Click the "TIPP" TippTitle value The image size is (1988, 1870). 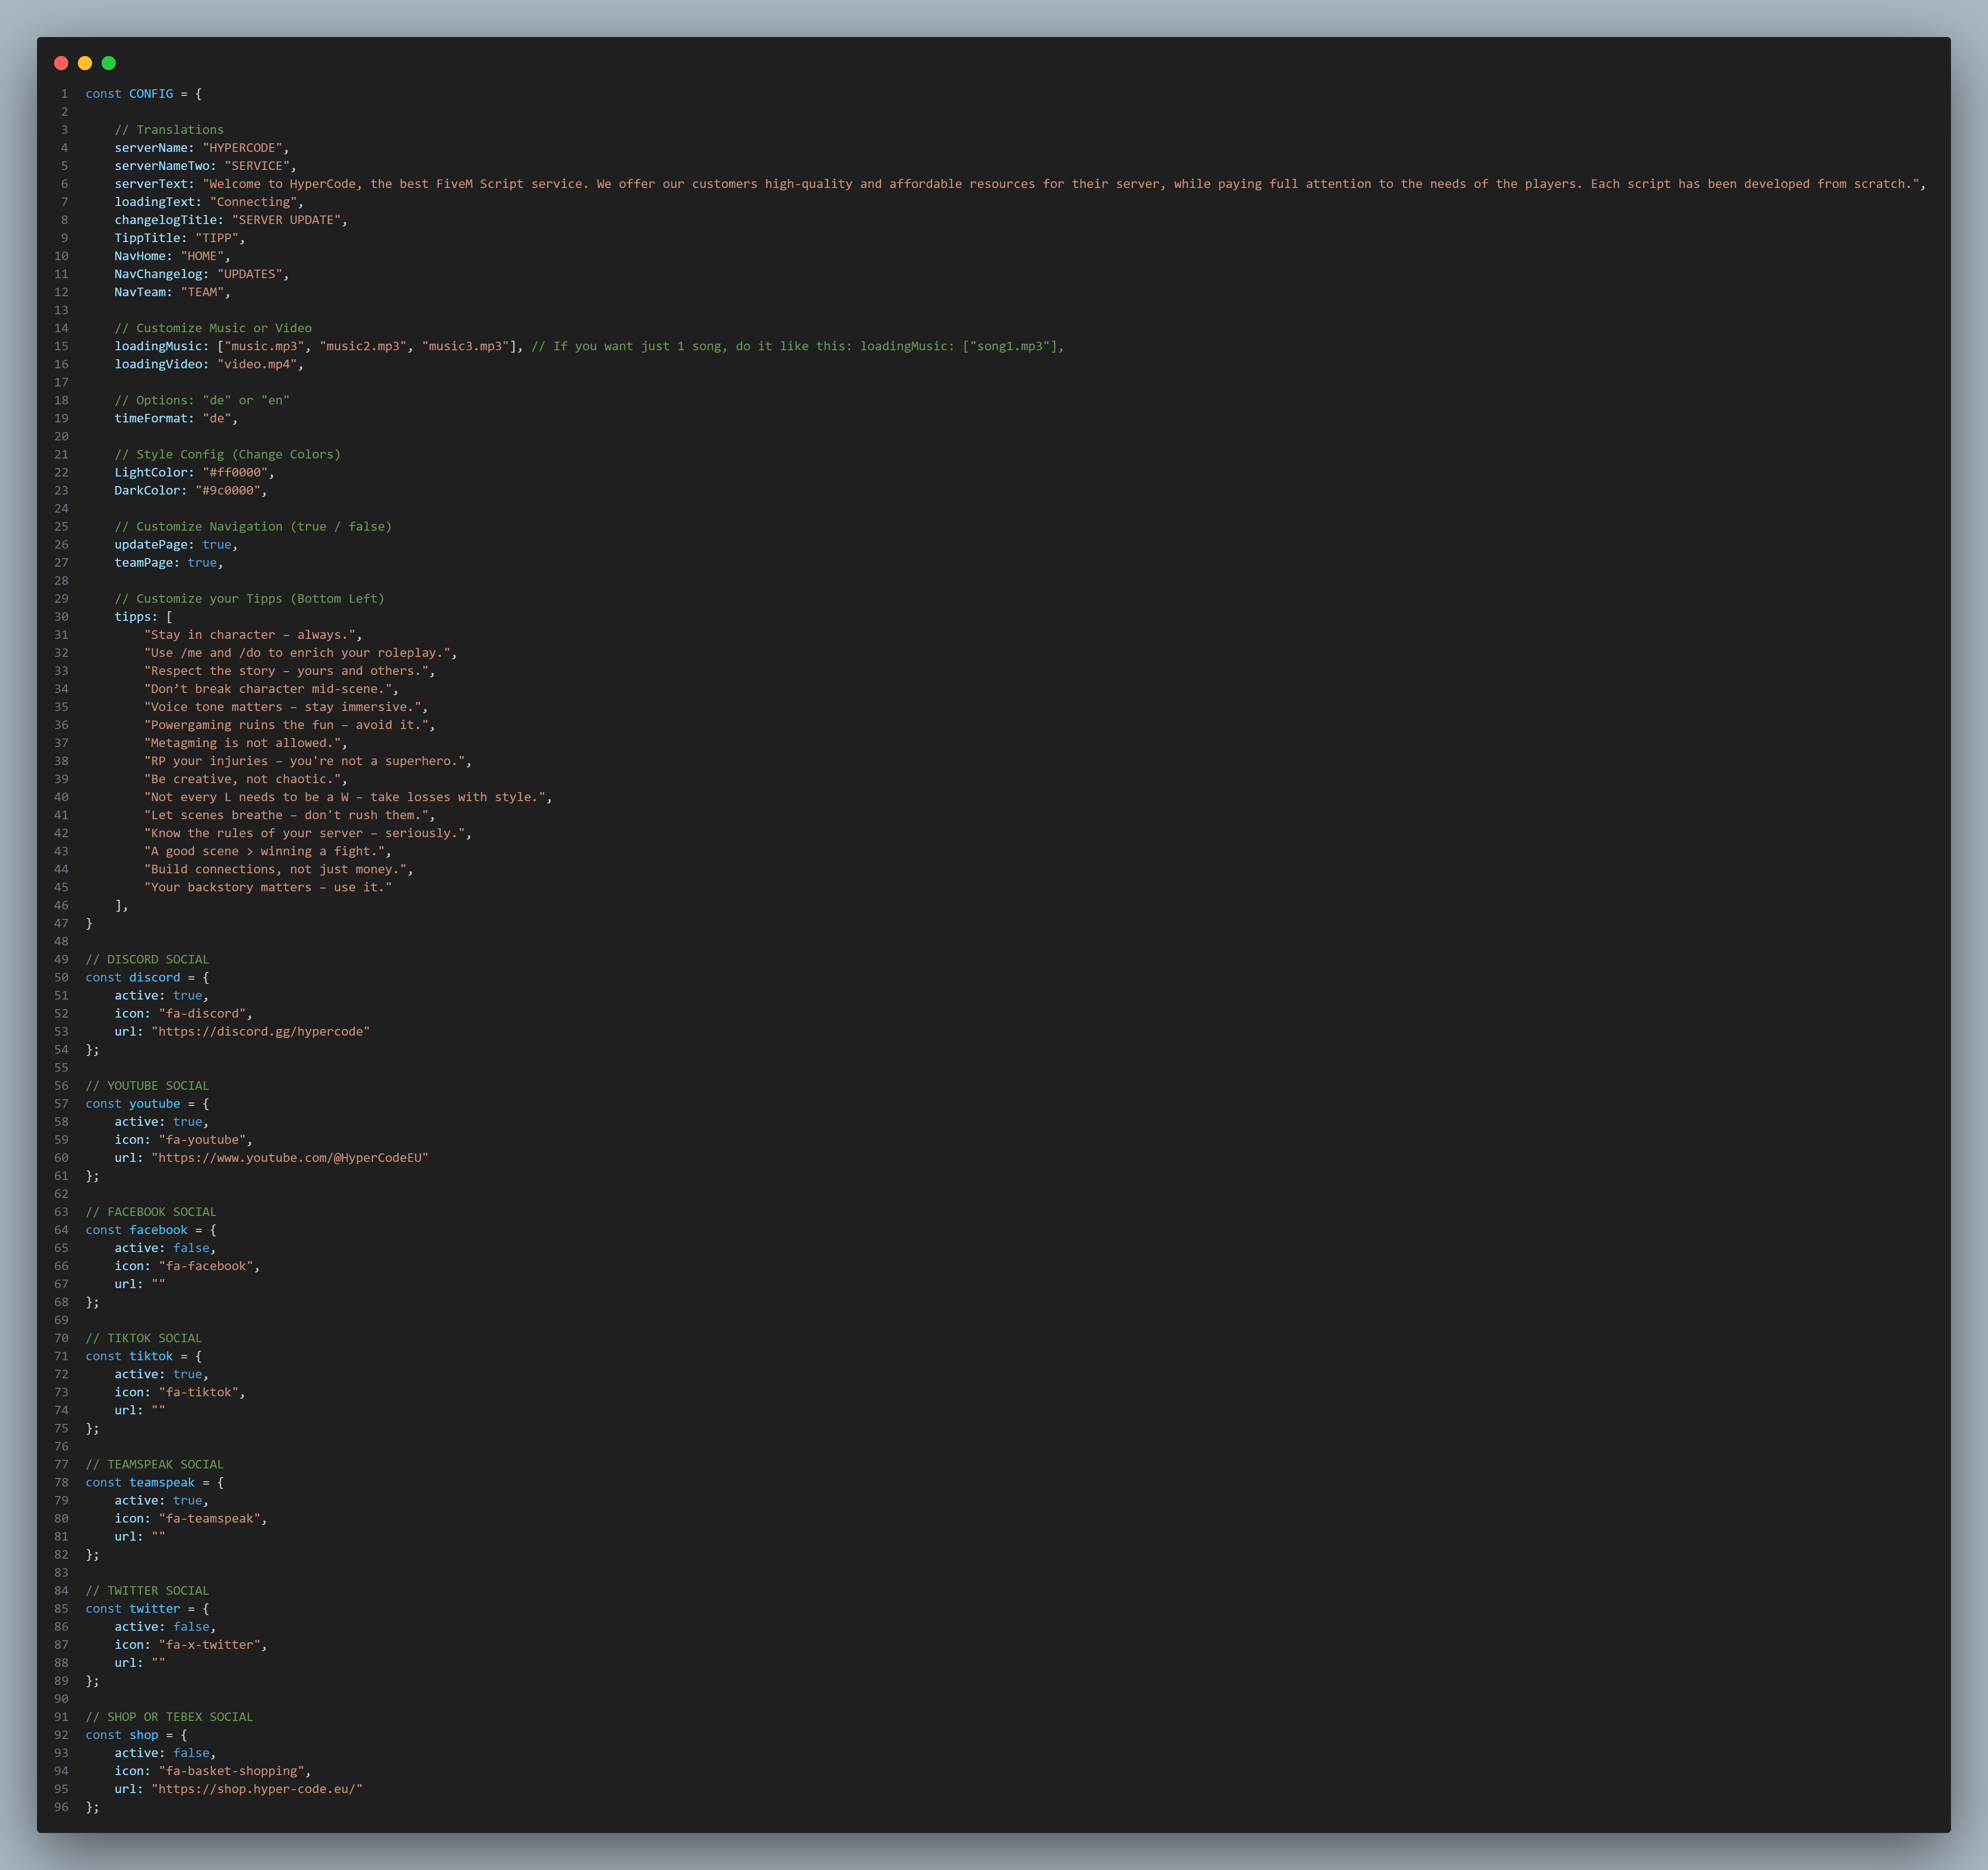tap(216, 238)
